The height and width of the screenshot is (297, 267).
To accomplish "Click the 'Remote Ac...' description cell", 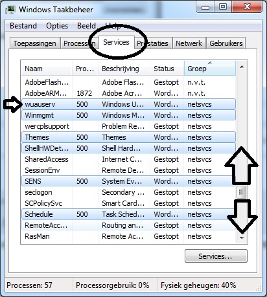I will [x=122, y=236].
